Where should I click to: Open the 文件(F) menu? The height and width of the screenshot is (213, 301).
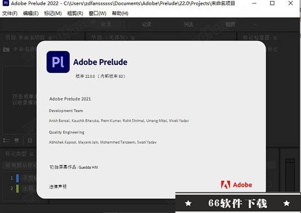tap(10, 13)
